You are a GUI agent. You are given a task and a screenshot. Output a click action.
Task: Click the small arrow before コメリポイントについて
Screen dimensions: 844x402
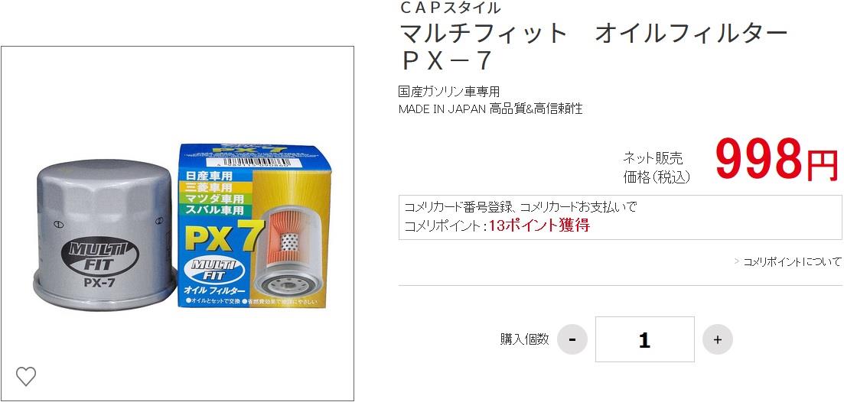pos(737,261)
